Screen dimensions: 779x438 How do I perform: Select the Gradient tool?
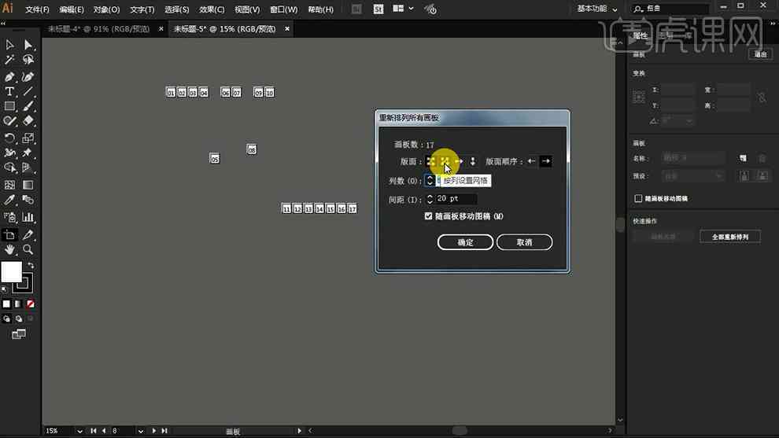(x=28, y=185)
